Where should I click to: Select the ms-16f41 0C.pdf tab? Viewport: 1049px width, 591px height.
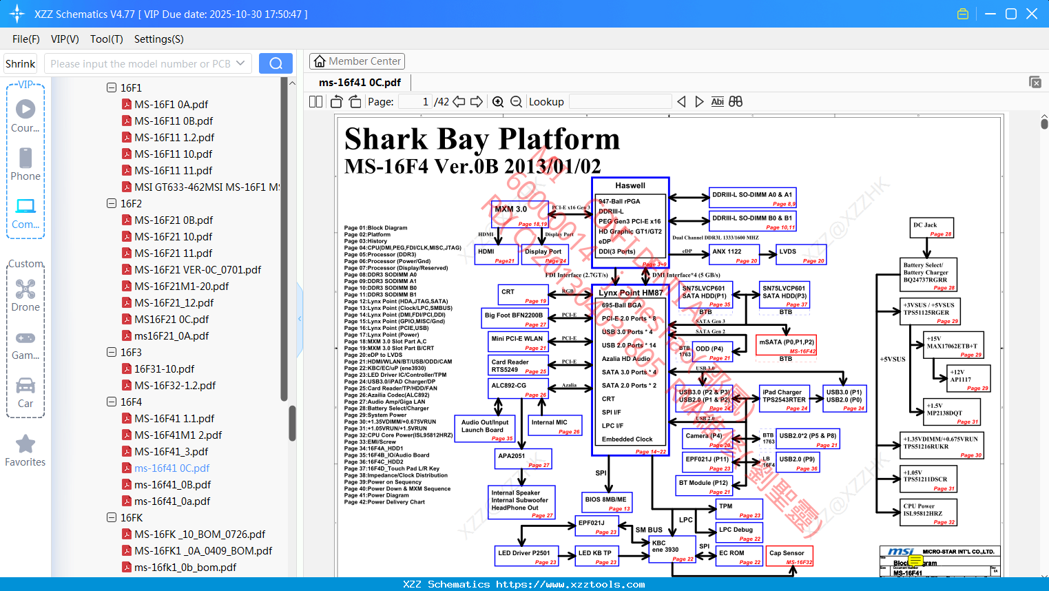(x=360, y=83)
